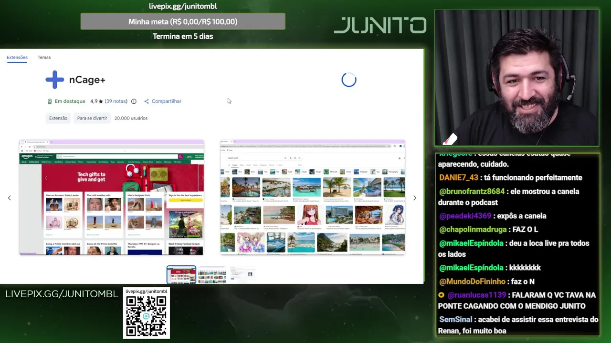611x343 pixels.
Task: Select the Extensão category chip
Action: click(58, 118)
